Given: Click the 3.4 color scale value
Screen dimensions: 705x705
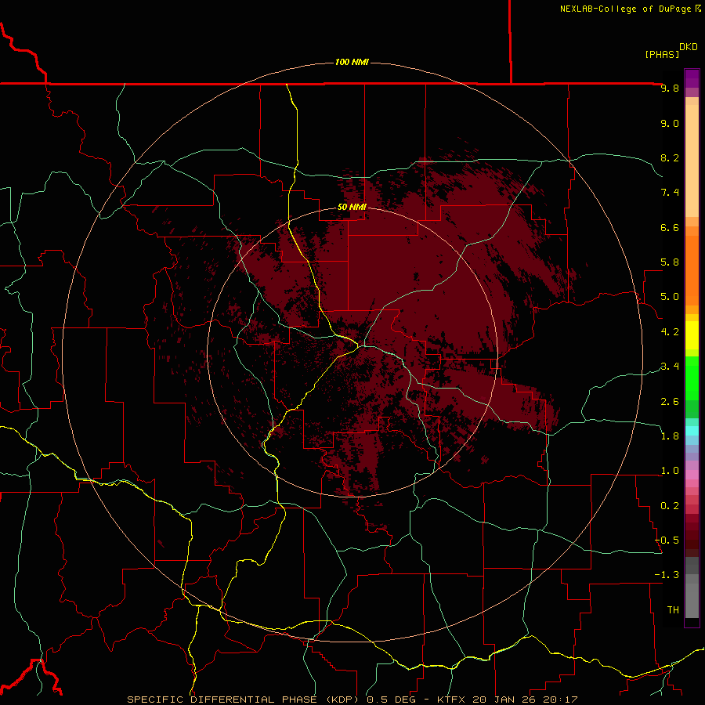Looking at the screenshot, I should tap(670, 367).
